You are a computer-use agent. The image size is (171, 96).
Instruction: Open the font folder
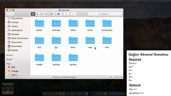pos(39,40)
